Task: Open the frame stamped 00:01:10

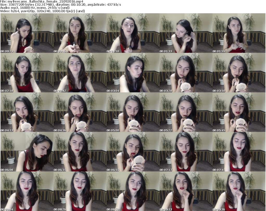Action: [x=133, y=33]
